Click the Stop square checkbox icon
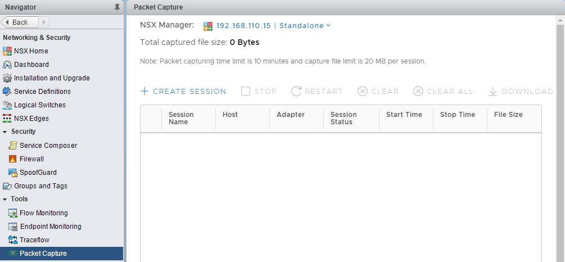The image size is (565, 262). (246, 91)
